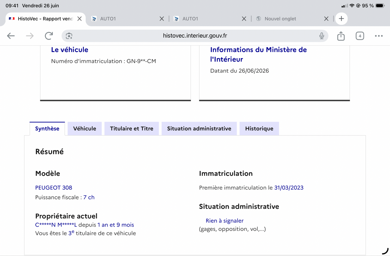Tap the forward navigation arrow
Image resolution: width=390 pixels, height=256 pixels.
tap(30, 36)
